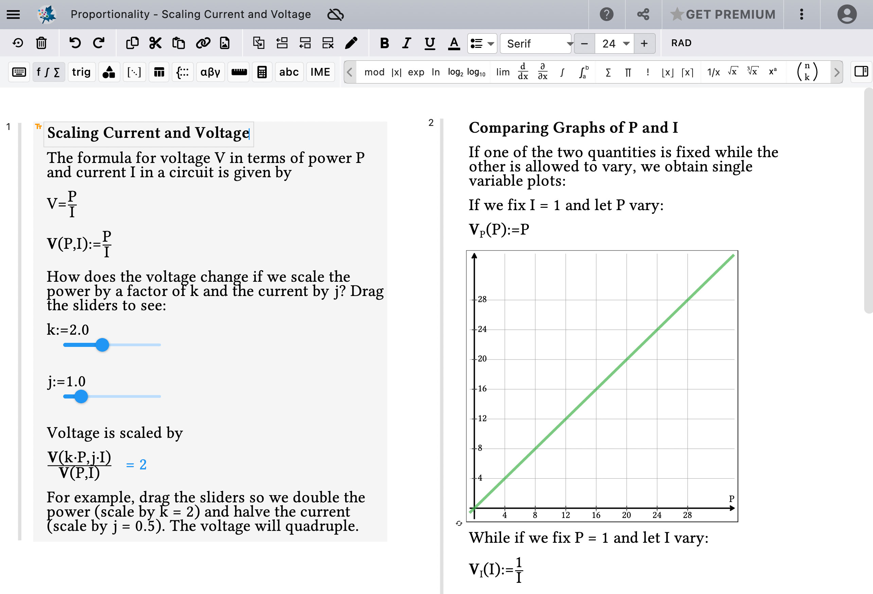This screenshot has width=873, height=594.
Task: Click the GET PREMIUM menu button
Action: [723, 15]
